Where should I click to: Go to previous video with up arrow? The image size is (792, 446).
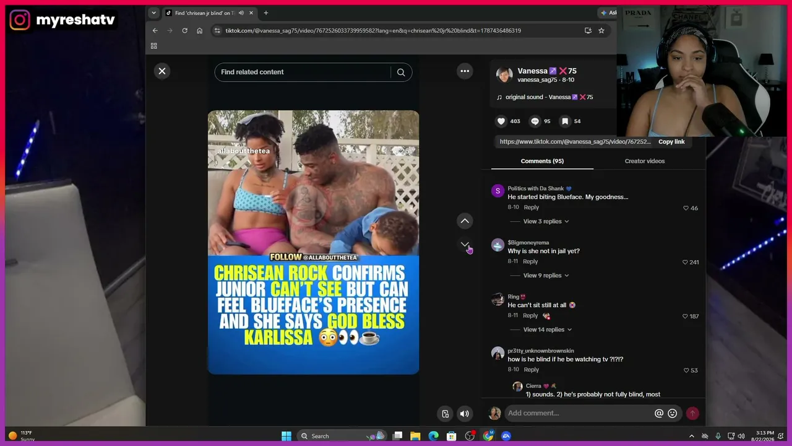click(465, 221)
